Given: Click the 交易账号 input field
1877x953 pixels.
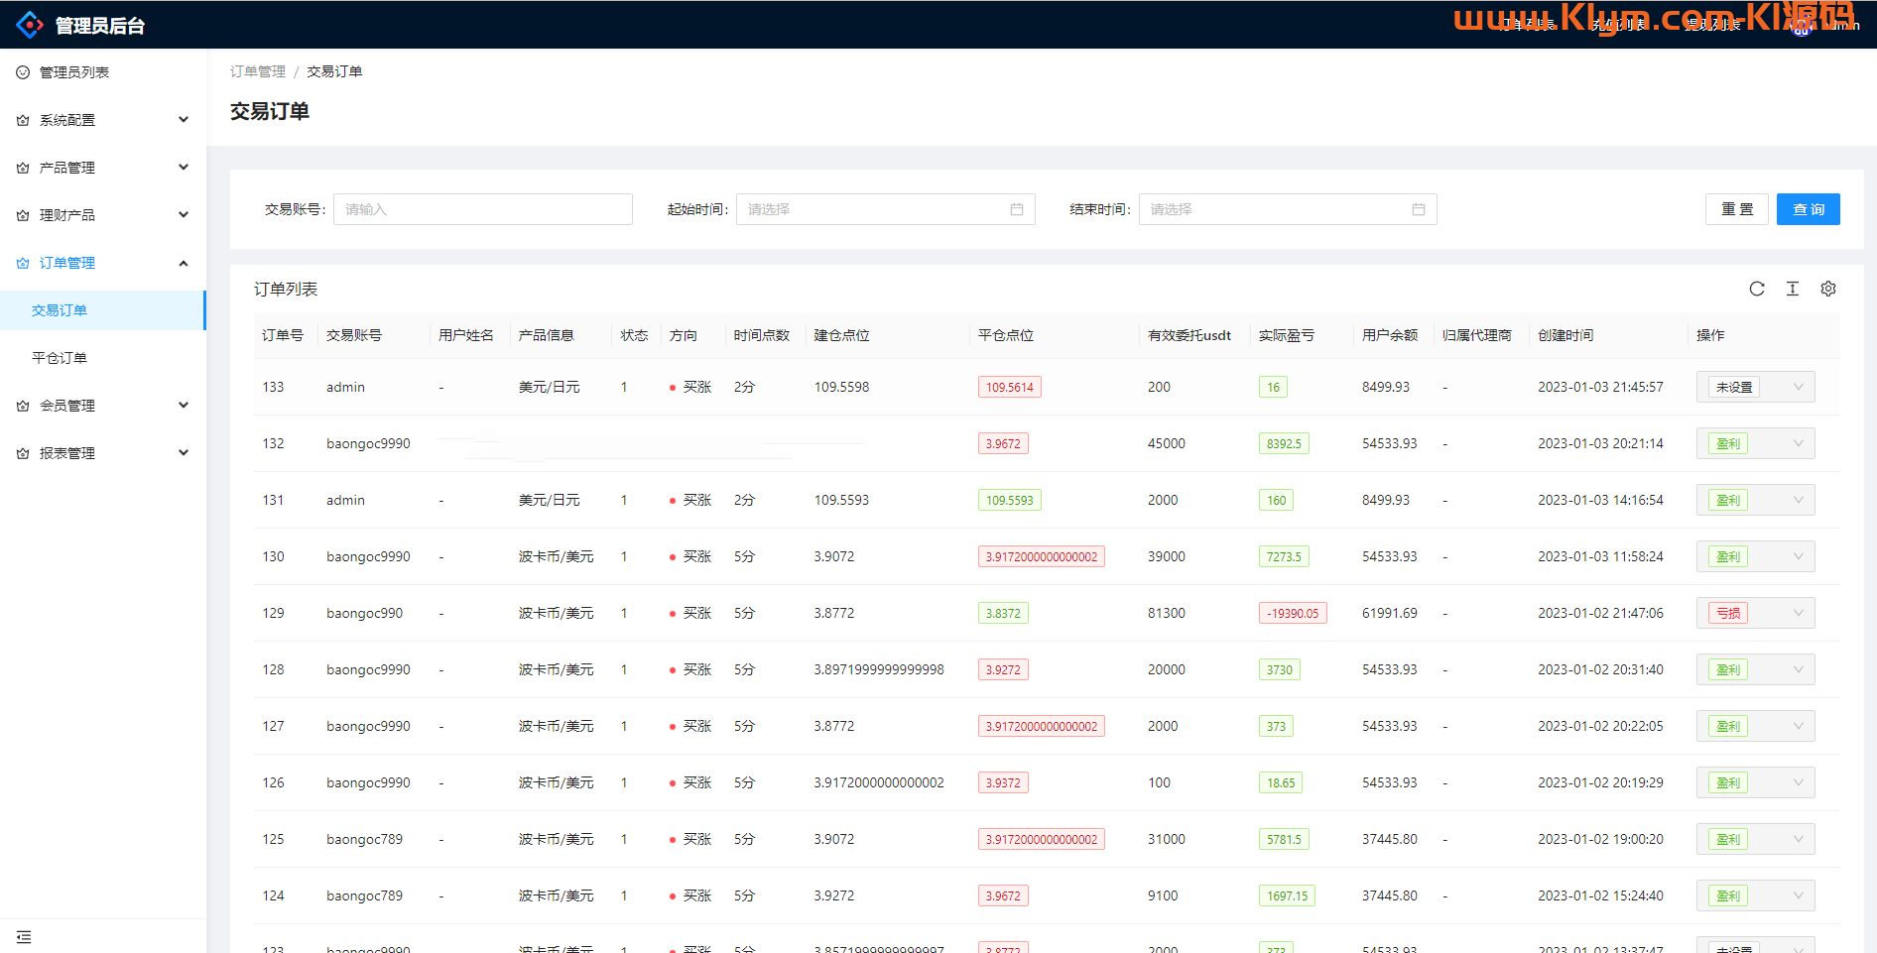Looking at the screenshot, I should pos(482,209).
